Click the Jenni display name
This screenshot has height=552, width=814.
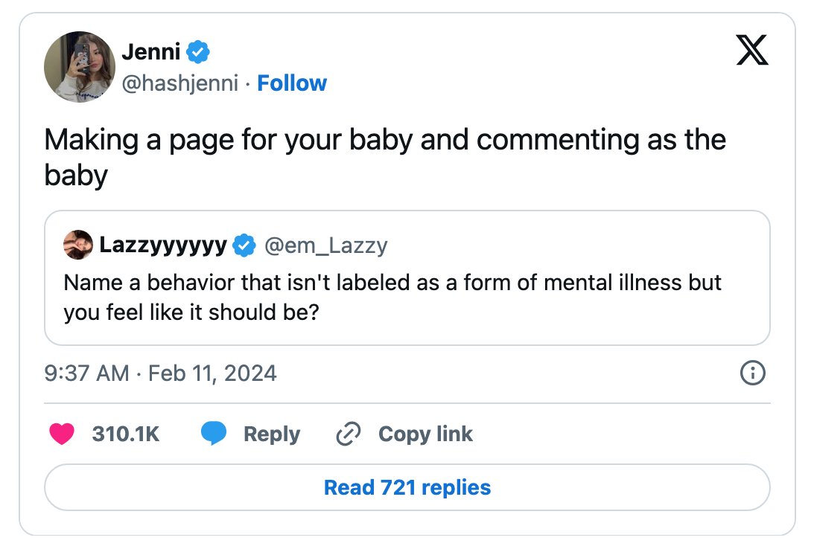[151, 52]
